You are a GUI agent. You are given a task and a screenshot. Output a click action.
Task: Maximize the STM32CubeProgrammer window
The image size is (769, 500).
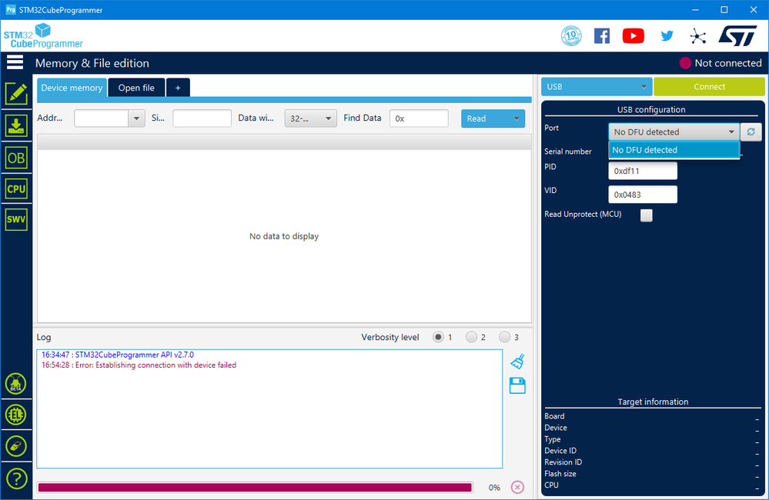tap(724, 10)
